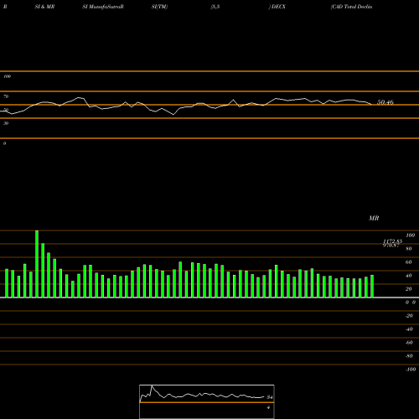Viewport: 419px width, 419px height.
Task: Click the 100 label on the RSI axis
Action: [8, 76]
